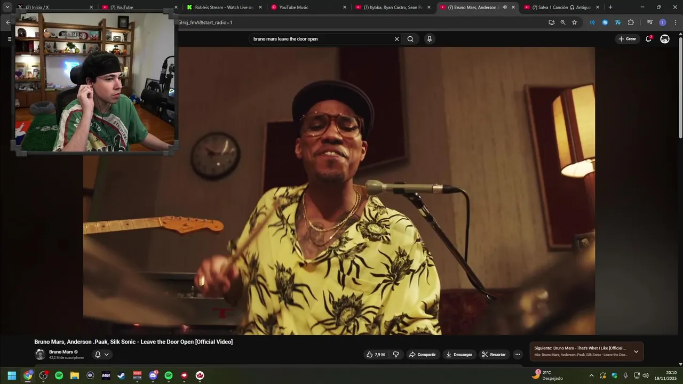The width and height of the screenshot is (683, 384).
Task: Open the 4K downloader taskbar icon
Action: click(x=90, y=375)
